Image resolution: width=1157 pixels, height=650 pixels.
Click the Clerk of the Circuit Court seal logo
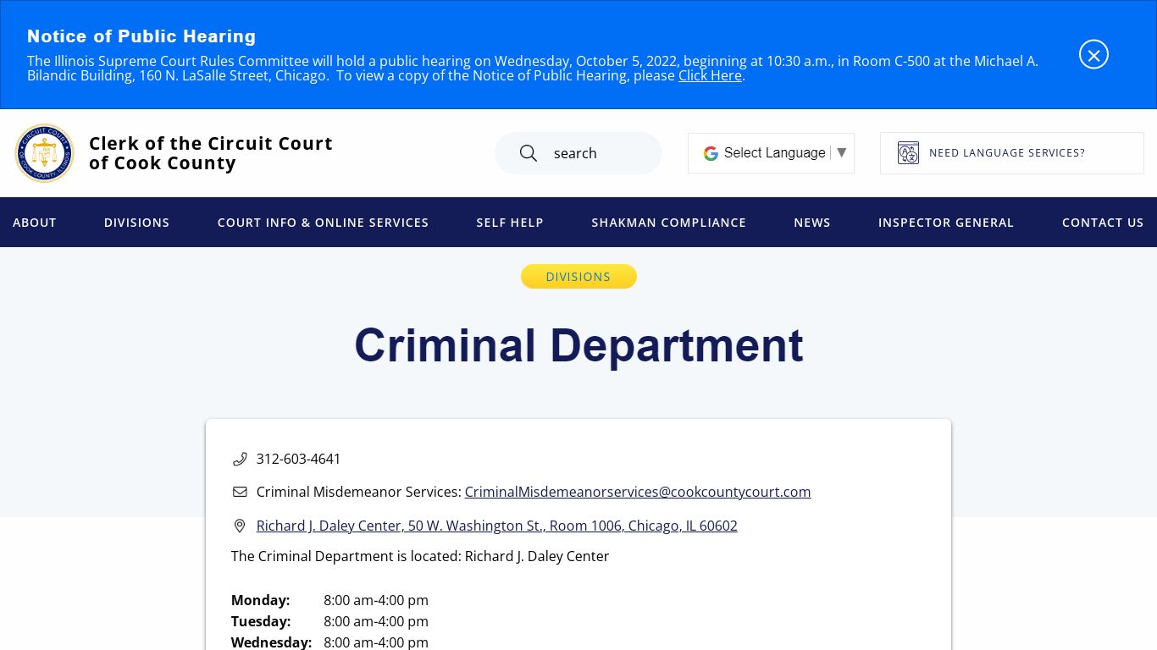tap(44, 153)
